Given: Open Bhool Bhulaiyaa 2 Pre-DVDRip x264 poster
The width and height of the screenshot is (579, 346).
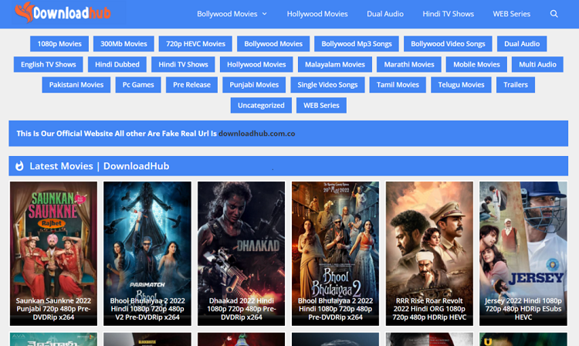Looking at the screenshot, I should tap(335, 253).
